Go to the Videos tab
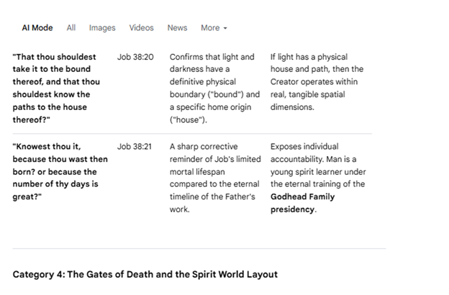Viewport: 449px width, 295px height. coord(141,28)
